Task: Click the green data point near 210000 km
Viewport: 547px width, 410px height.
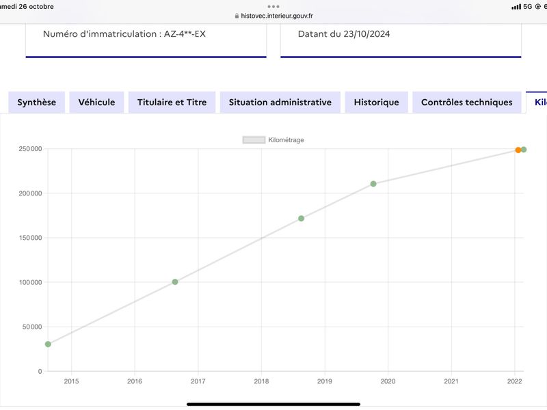Action: (x=373, y=184)
